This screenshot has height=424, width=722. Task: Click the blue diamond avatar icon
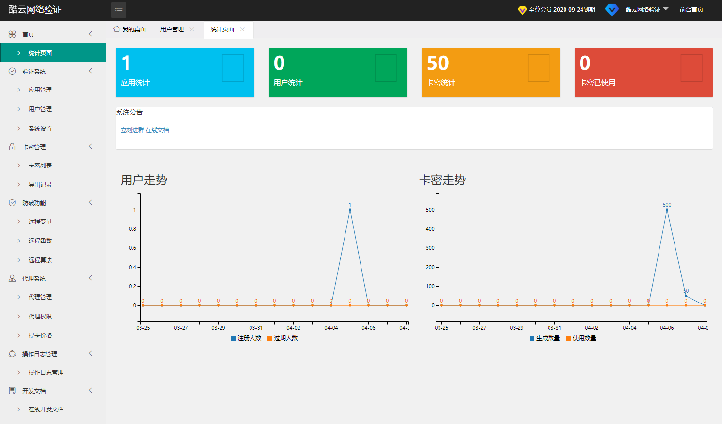click(x=612, y=10)
